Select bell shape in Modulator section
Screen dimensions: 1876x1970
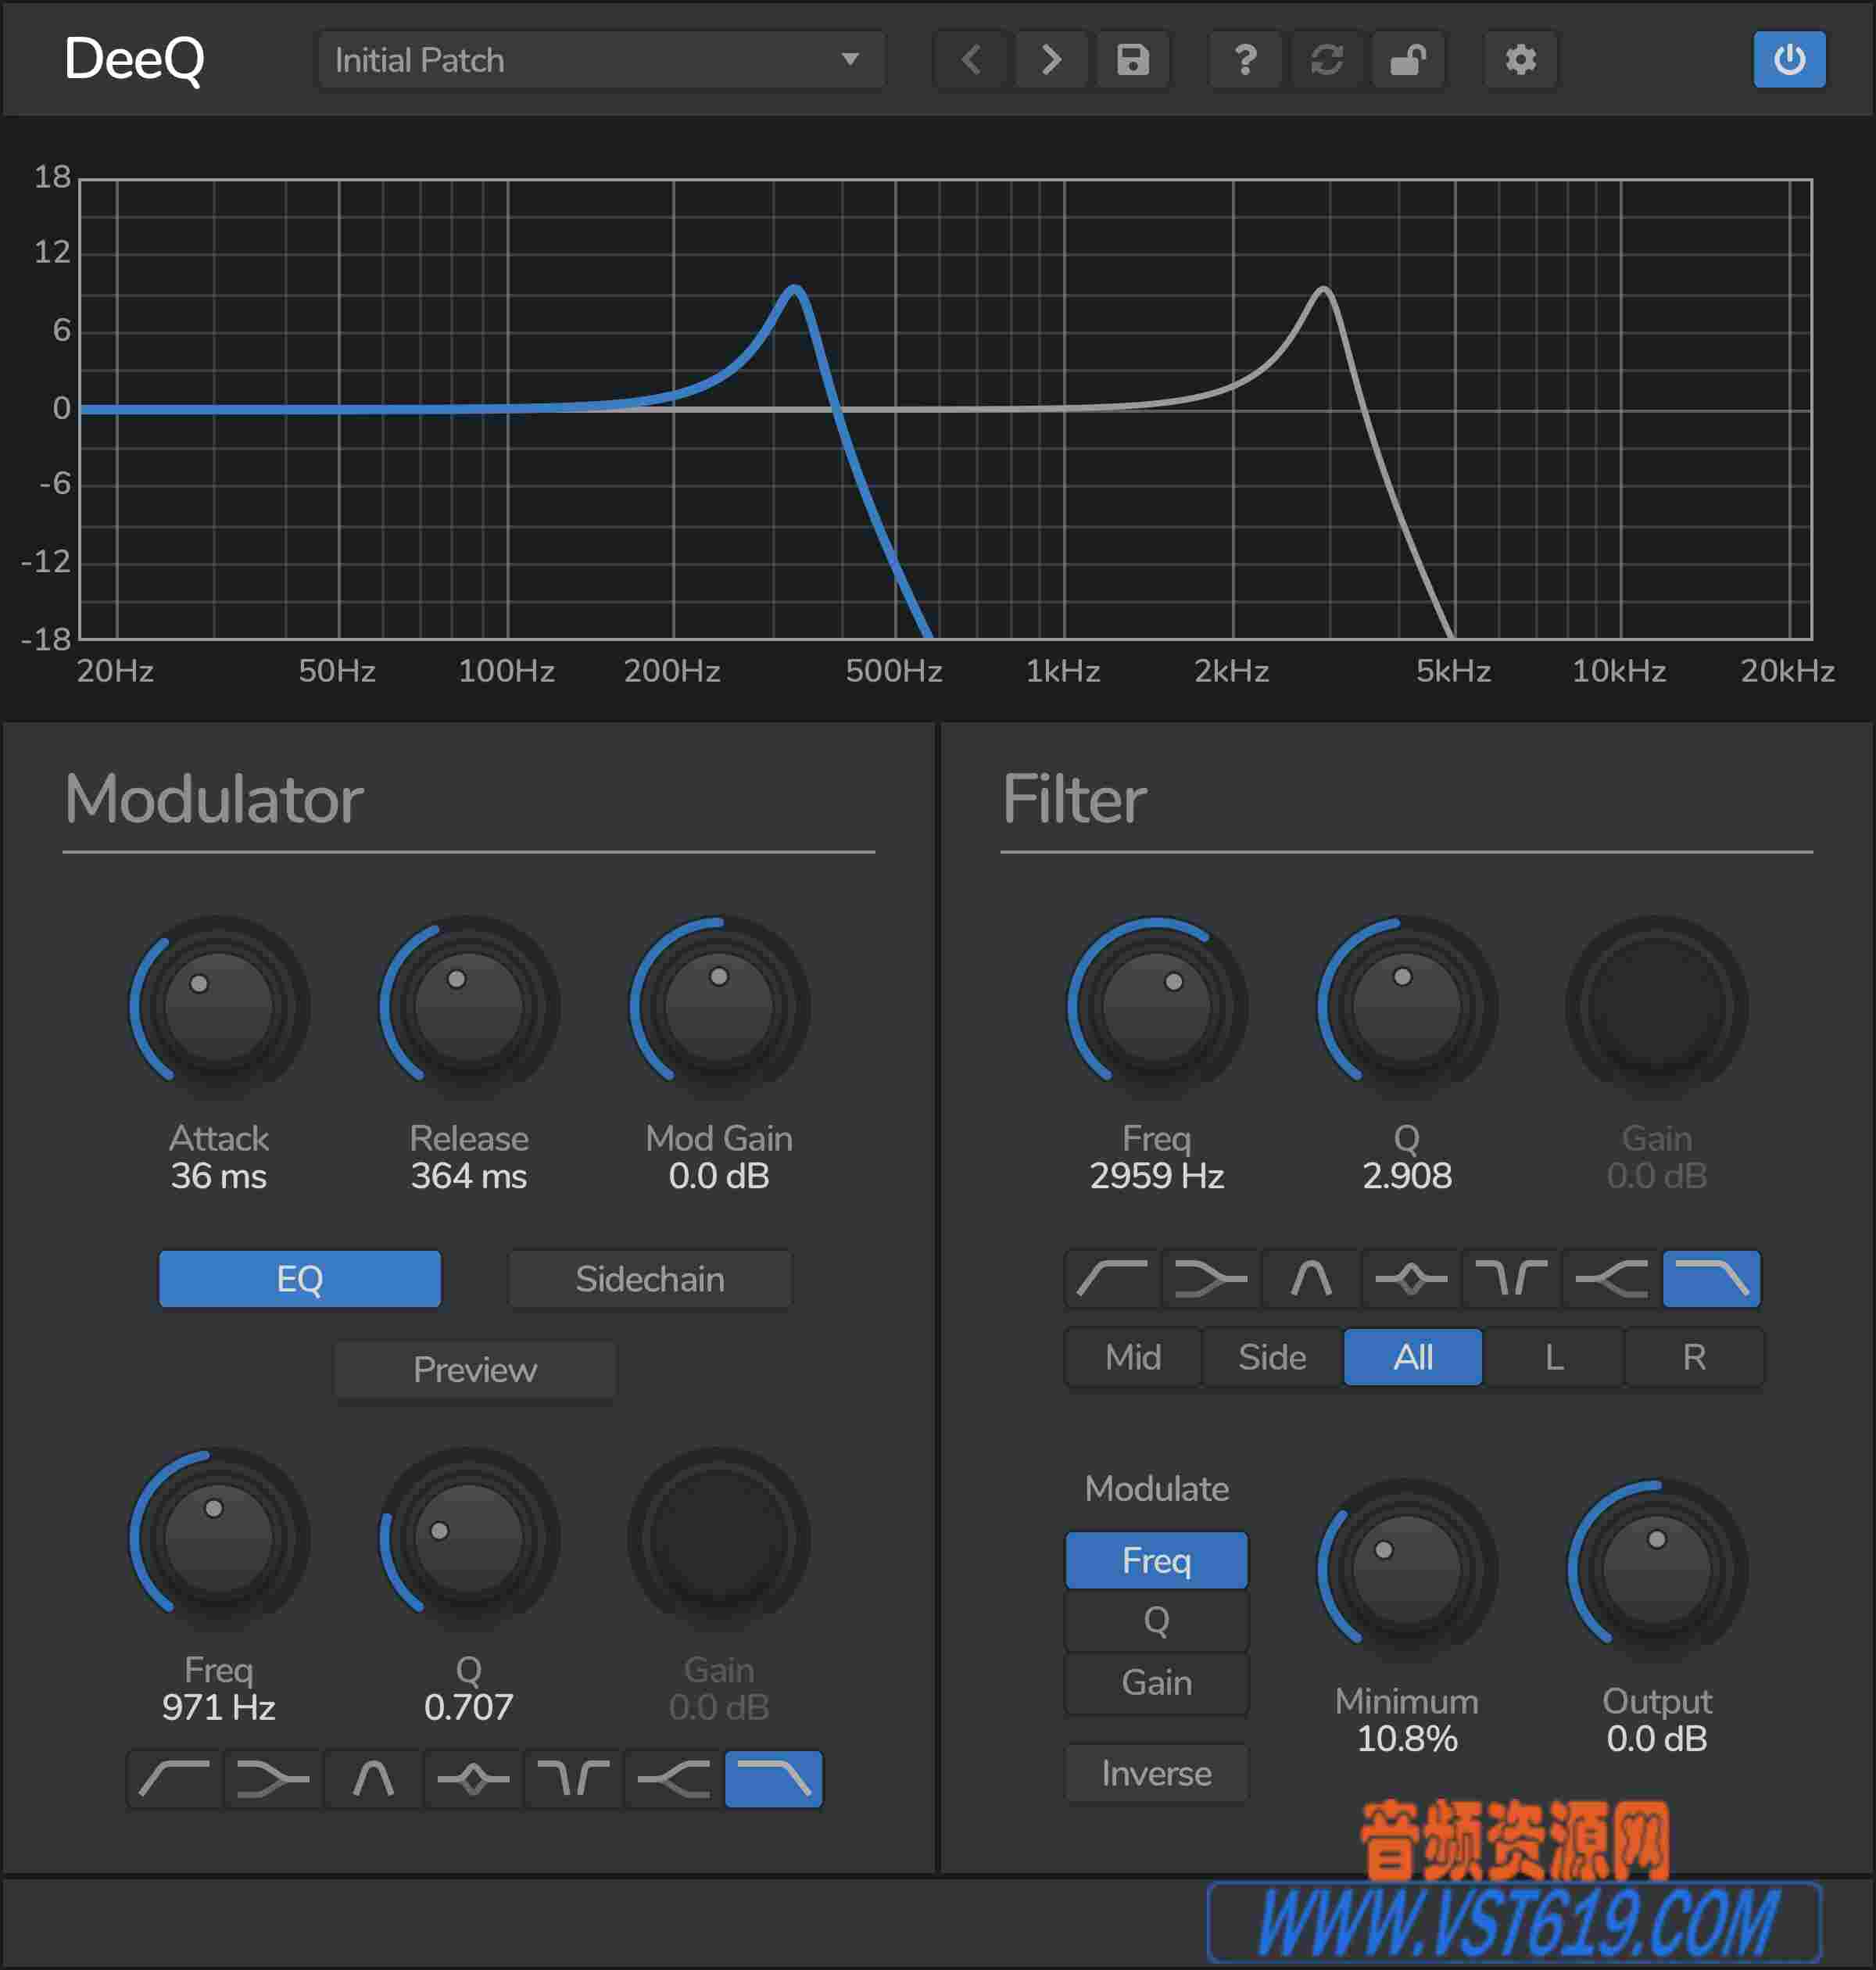(373, 1779)
